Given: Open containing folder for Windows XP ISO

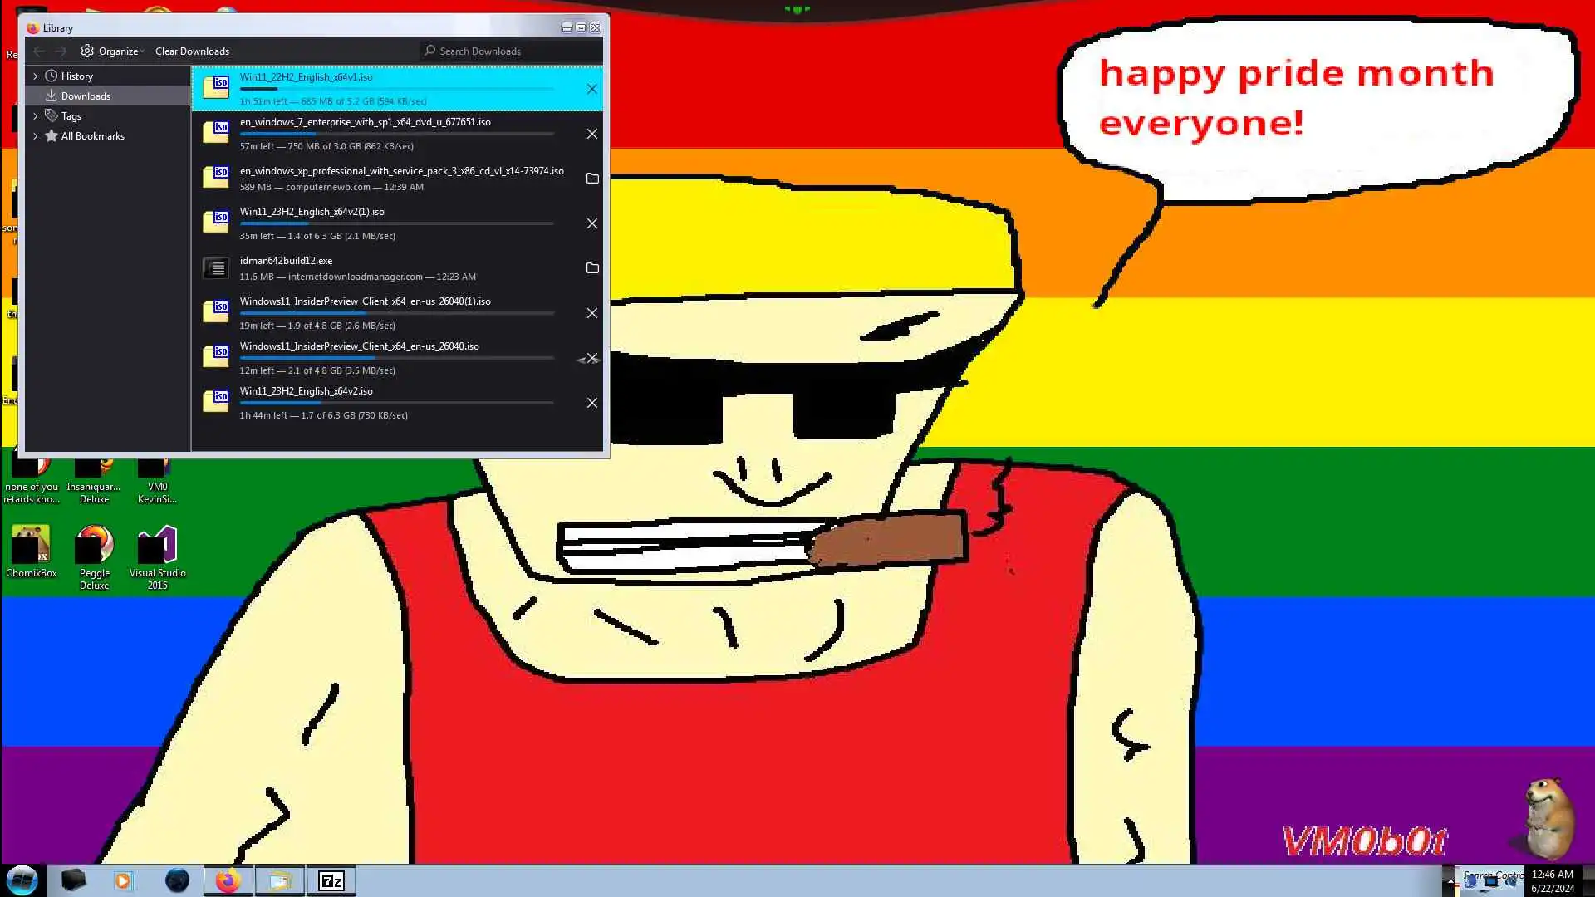Looking at the screenshot, I should (x=591, y=179).
